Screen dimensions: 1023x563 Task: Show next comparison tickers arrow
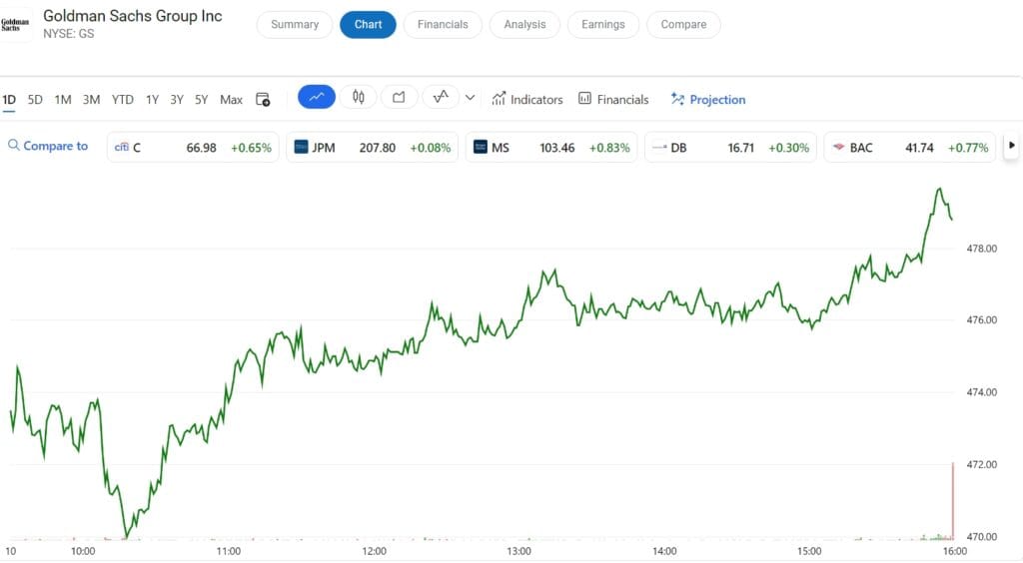tap(1011, 146)
